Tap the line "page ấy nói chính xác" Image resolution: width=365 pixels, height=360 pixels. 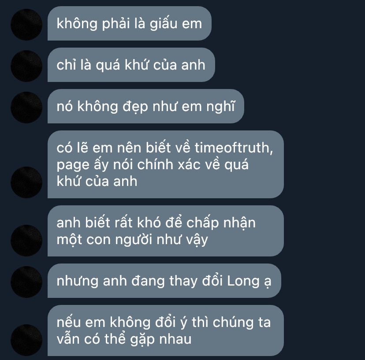153,165
